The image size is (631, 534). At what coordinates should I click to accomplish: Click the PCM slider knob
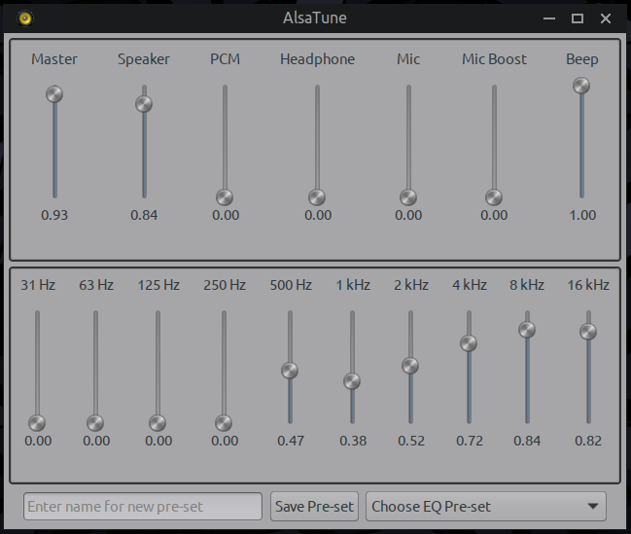point(225,197)
